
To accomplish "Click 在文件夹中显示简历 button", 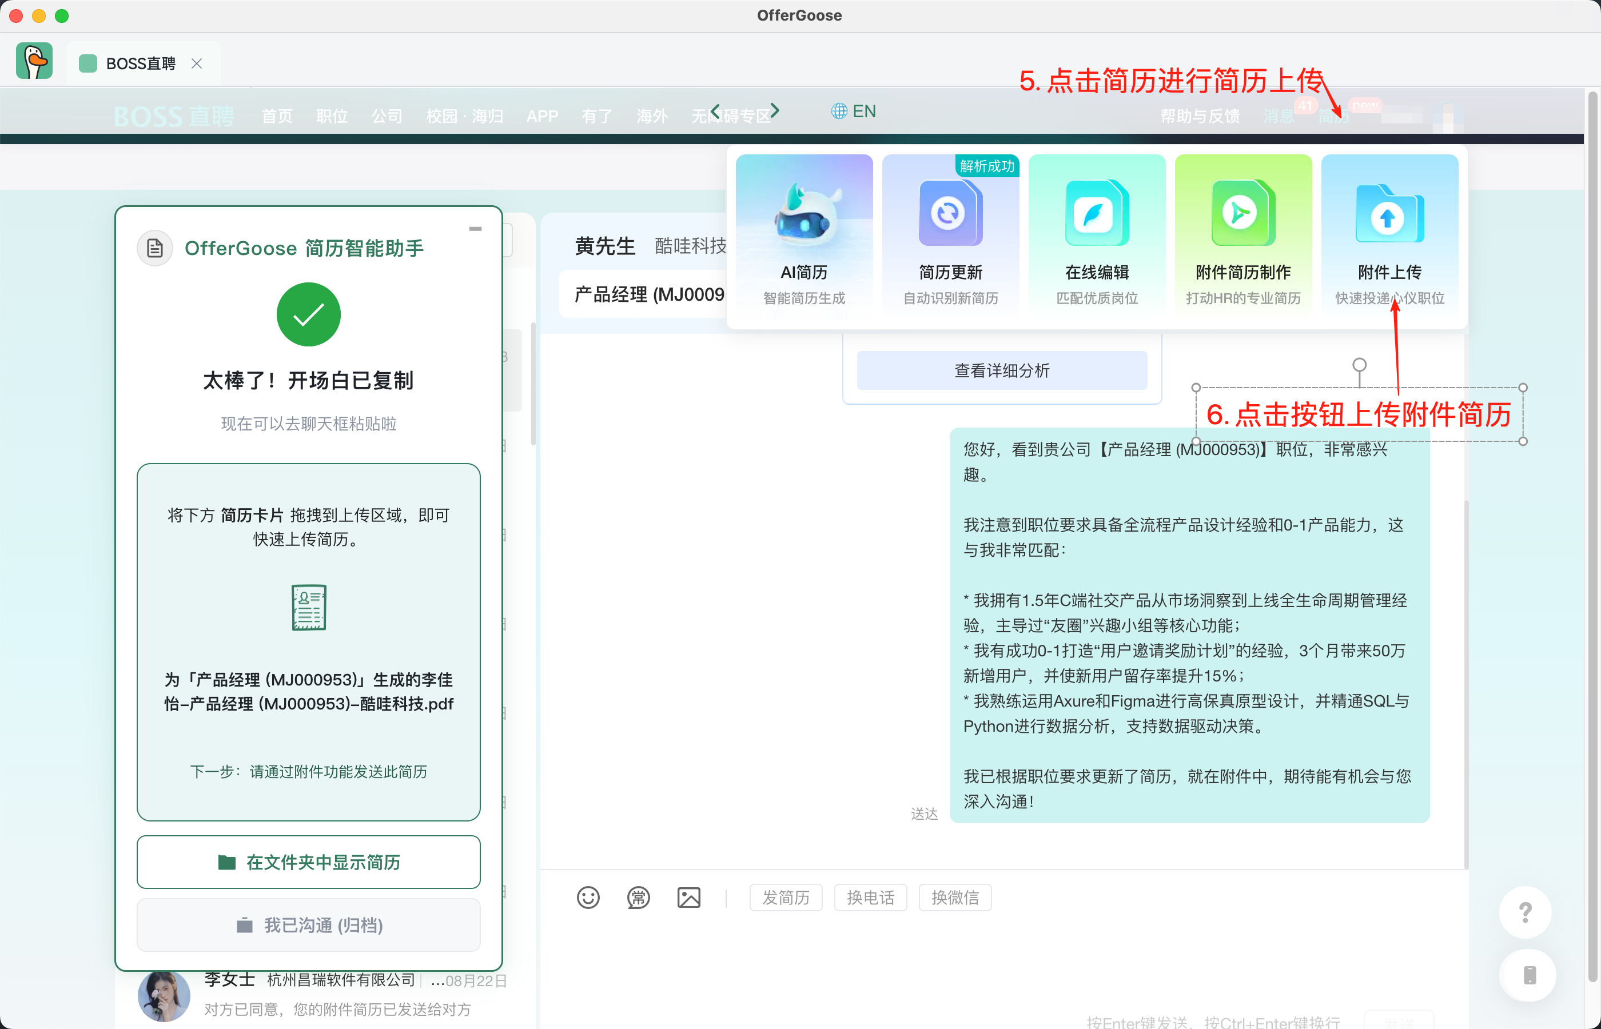I will coord(309,862).
